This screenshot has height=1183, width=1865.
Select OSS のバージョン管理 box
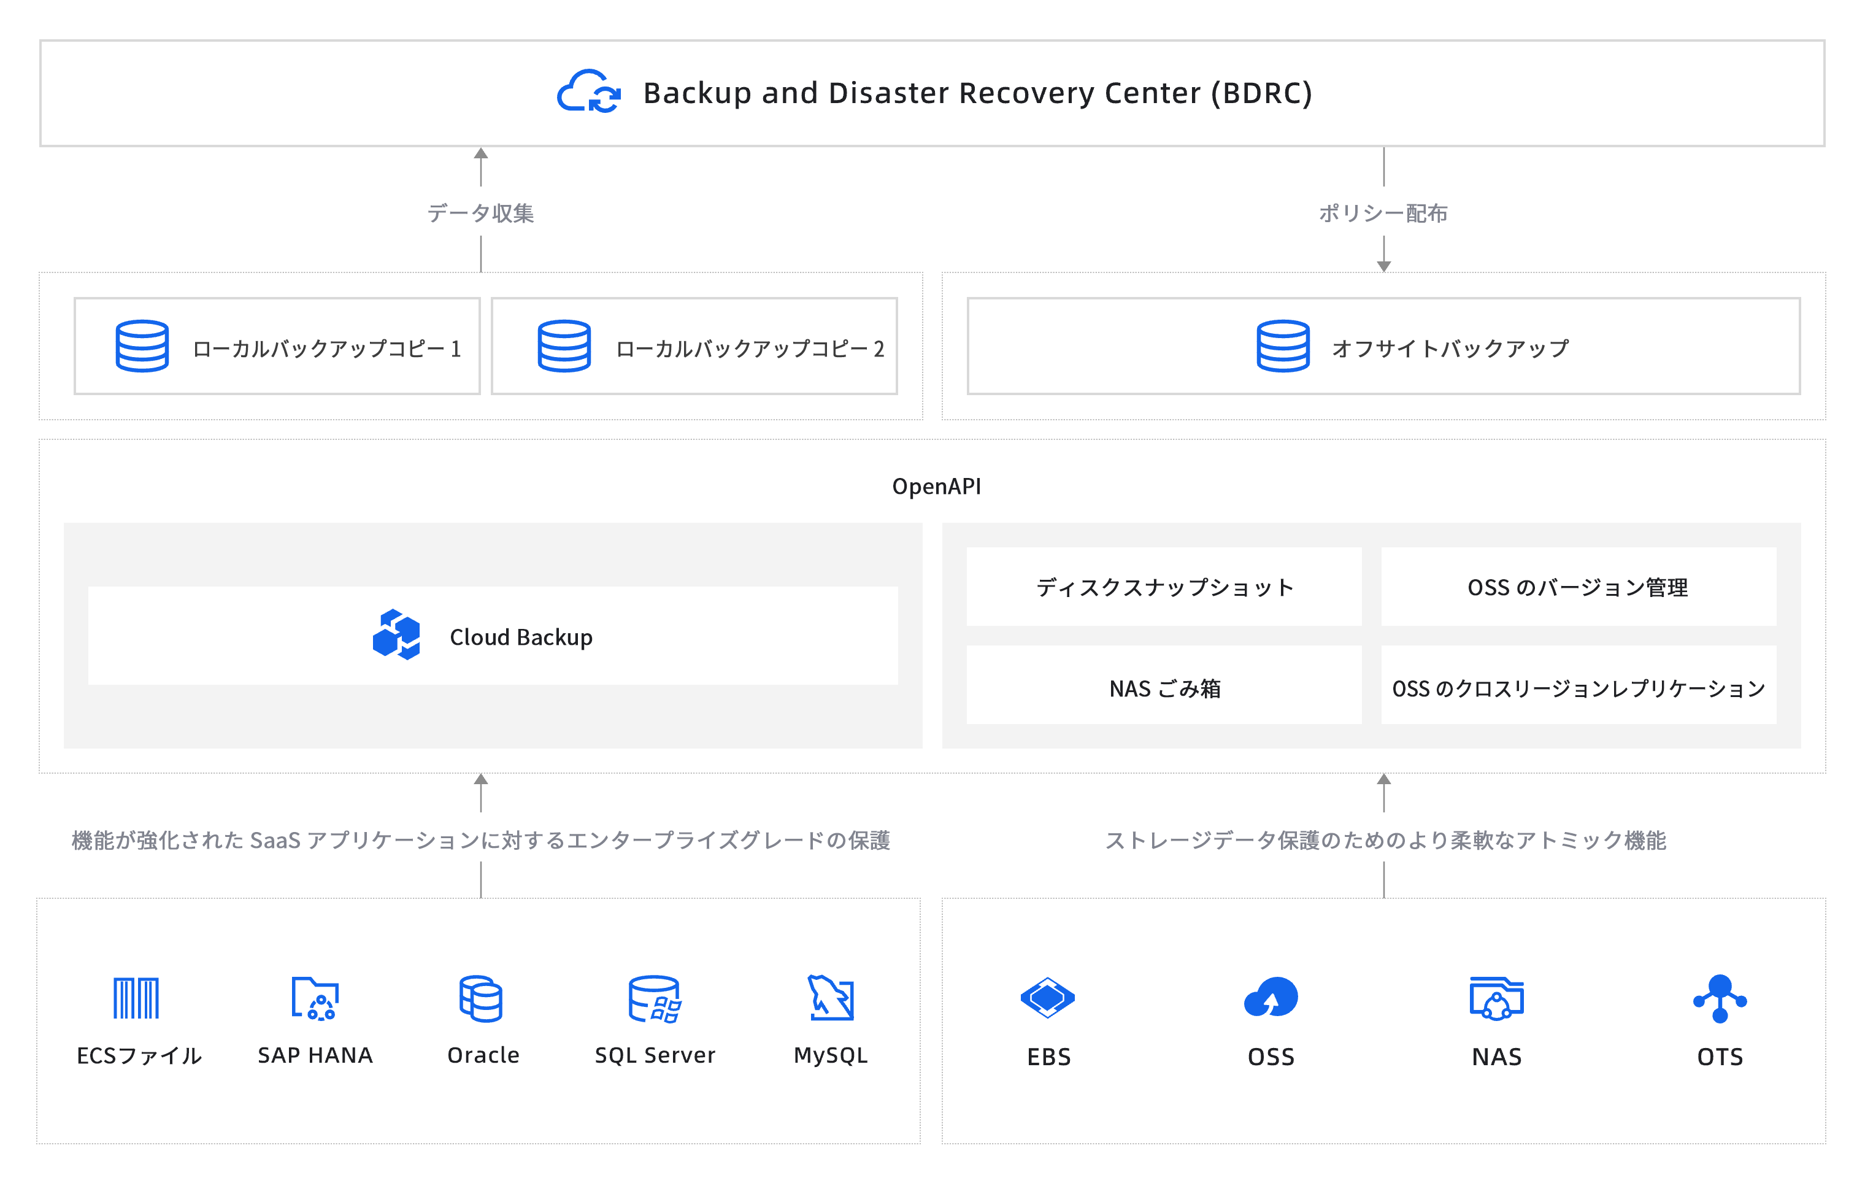coord(1578,587)
